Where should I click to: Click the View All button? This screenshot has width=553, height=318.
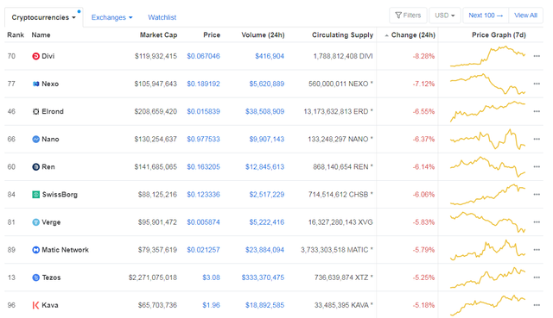525,16
